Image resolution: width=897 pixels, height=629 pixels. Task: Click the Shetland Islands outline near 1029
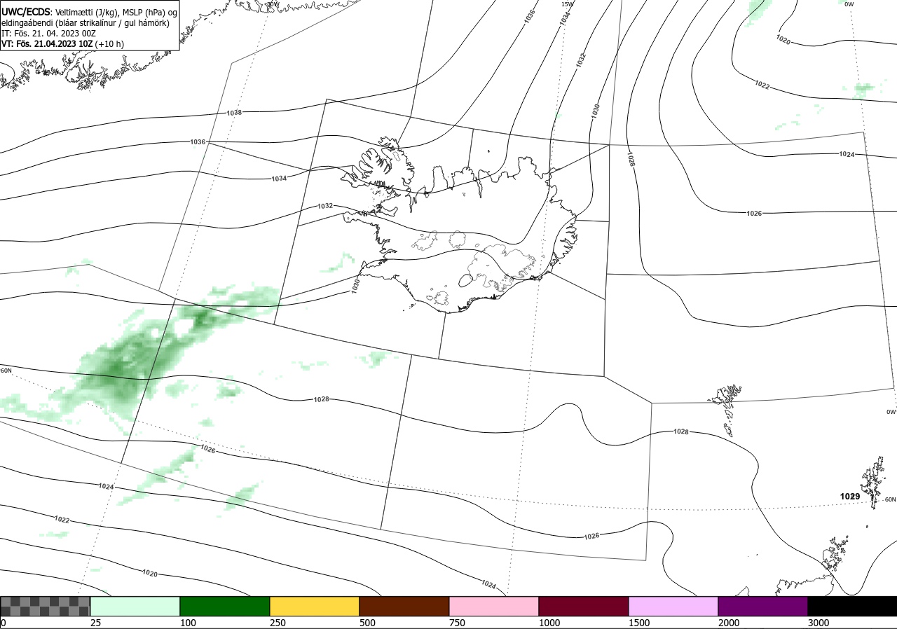[x=874, y=482]
